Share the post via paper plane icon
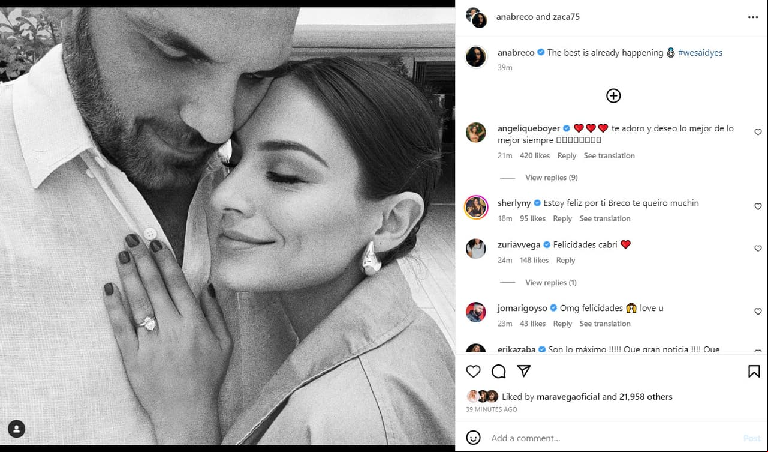768x452 pixels. point(524,372)
